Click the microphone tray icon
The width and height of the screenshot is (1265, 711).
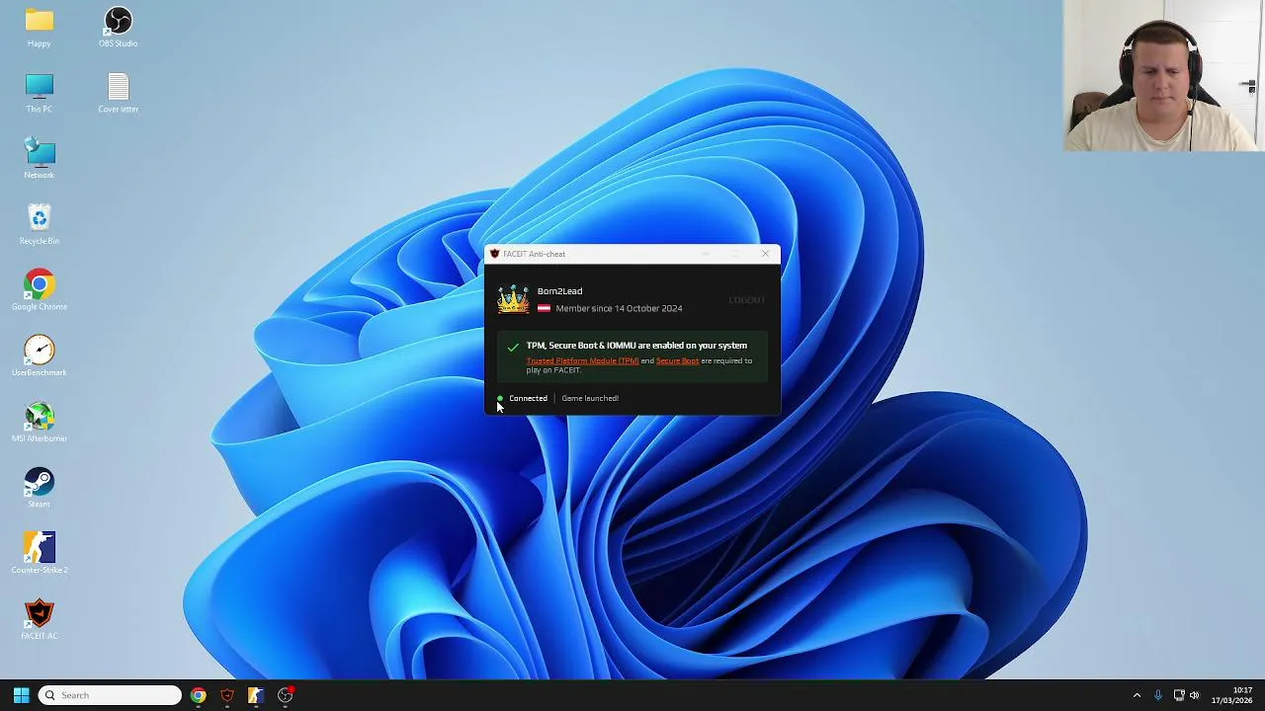1157,695
